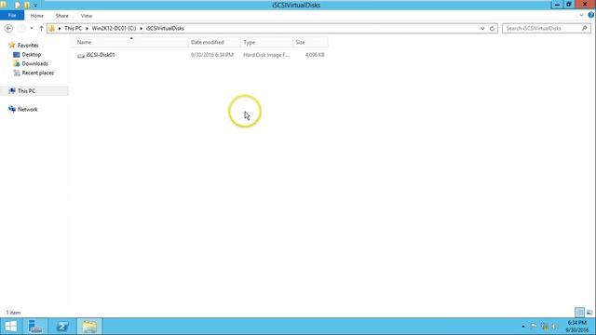596x335 pixels.
Task: Show hidden tray icons arrow
Action: point(523,327)
